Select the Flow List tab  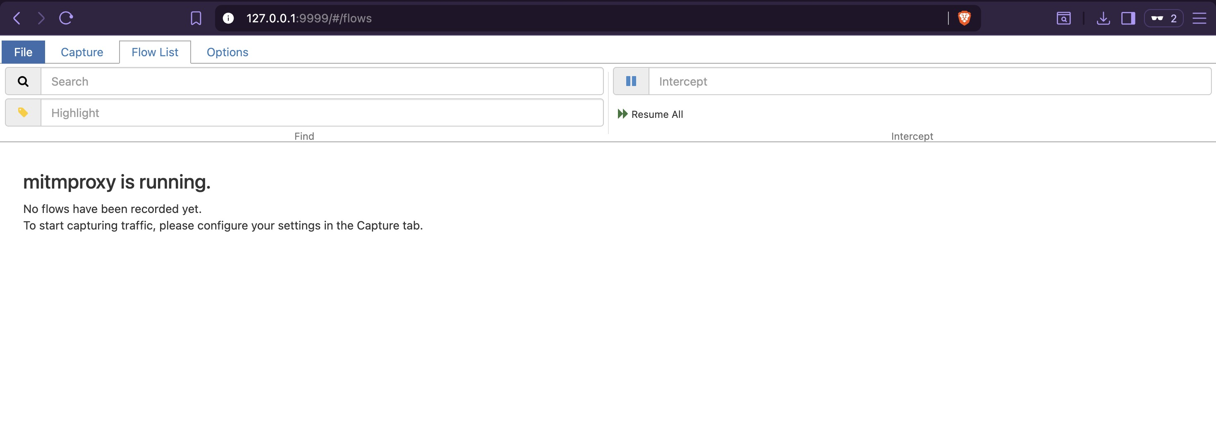click(x=155, y=52)
